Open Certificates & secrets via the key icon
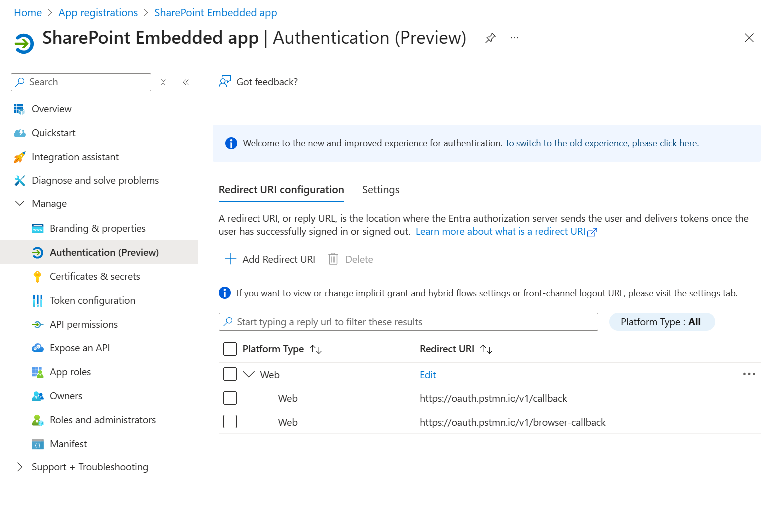773x512 pixels. click(x=37, y=276)
